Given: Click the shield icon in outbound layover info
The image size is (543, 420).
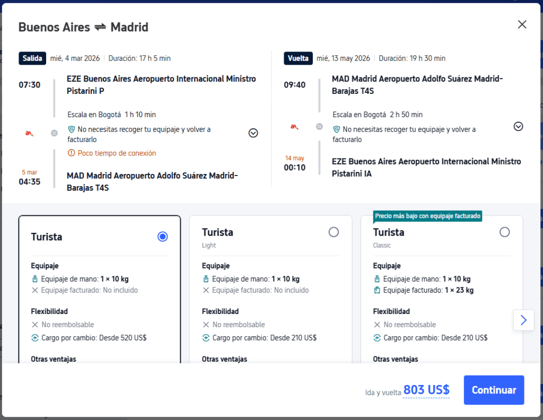Looking at the screenshot, I should pos(72,129).
